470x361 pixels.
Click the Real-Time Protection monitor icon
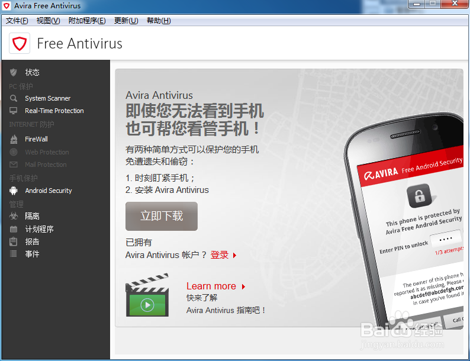click(14, 111)
